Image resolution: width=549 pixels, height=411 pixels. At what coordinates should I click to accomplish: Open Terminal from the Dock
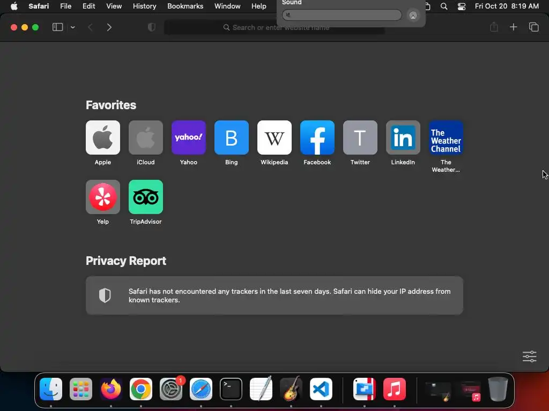coord(231,389)
